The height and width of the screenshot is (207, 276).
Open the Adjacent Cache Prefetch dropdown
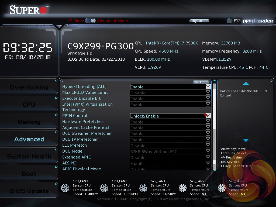pos(170,128)
